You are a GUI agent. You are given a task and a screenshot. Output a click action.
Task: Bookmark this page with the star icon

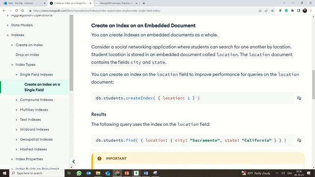(x=272, y=11)
